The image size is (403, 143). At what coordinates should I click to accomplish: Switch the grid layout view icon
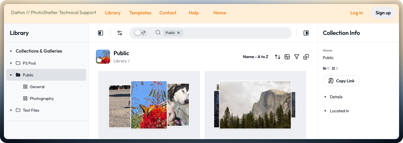[287, 57]
